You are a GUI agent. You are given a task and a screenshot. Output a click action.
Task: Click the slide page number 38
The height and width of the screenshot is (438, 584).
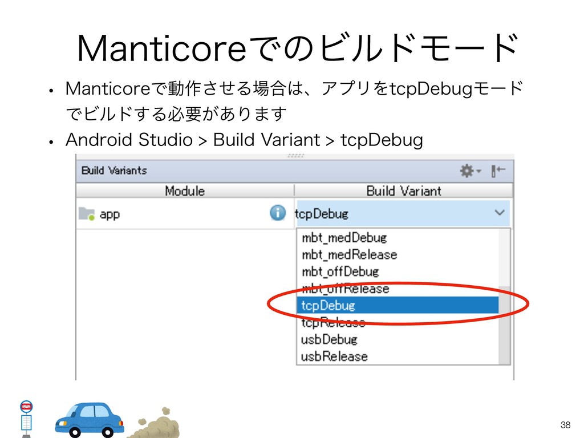(565, 425)
